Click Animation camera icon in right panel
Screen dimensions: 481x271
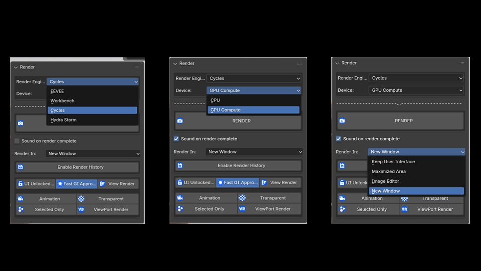[342, 198]
